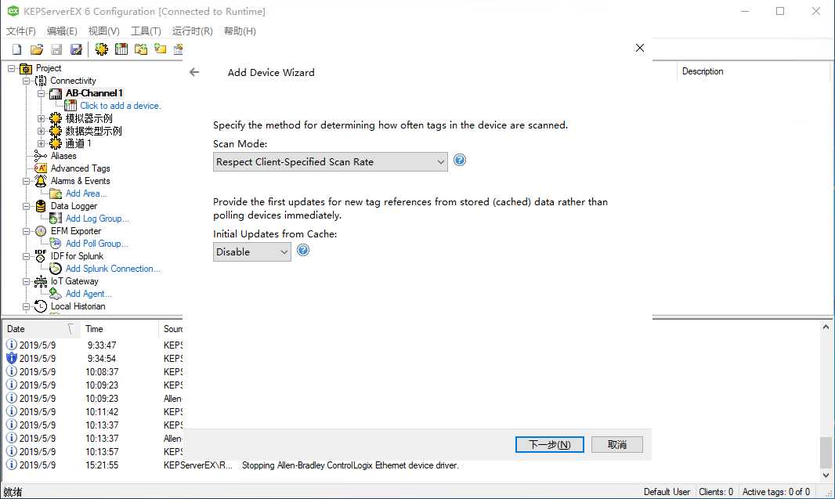Image resolution: width=835 pixels, height=499 pixels.
Task: Expand the 通道 1 channel node
Action: tap(41, 143)
